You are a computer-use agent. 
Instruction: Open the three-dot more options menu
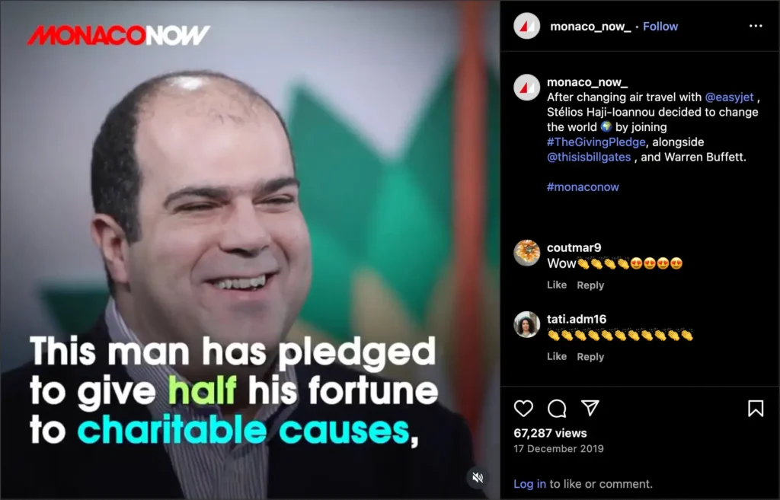tap(756, 26)
